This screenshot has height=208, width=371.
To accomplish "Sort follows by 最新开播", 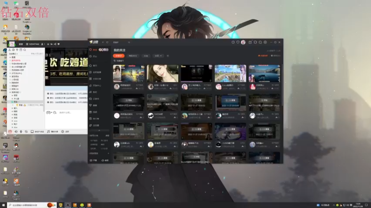I will 275,55.
